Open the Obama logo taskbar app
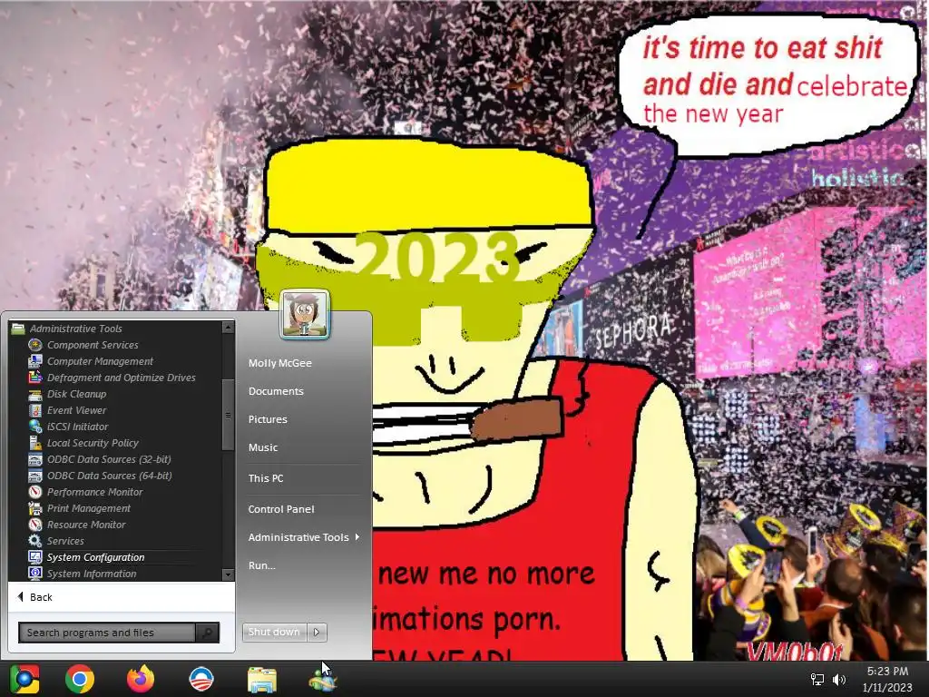Image resolution: width=929 pixels, height=697 pixels. 200,679
